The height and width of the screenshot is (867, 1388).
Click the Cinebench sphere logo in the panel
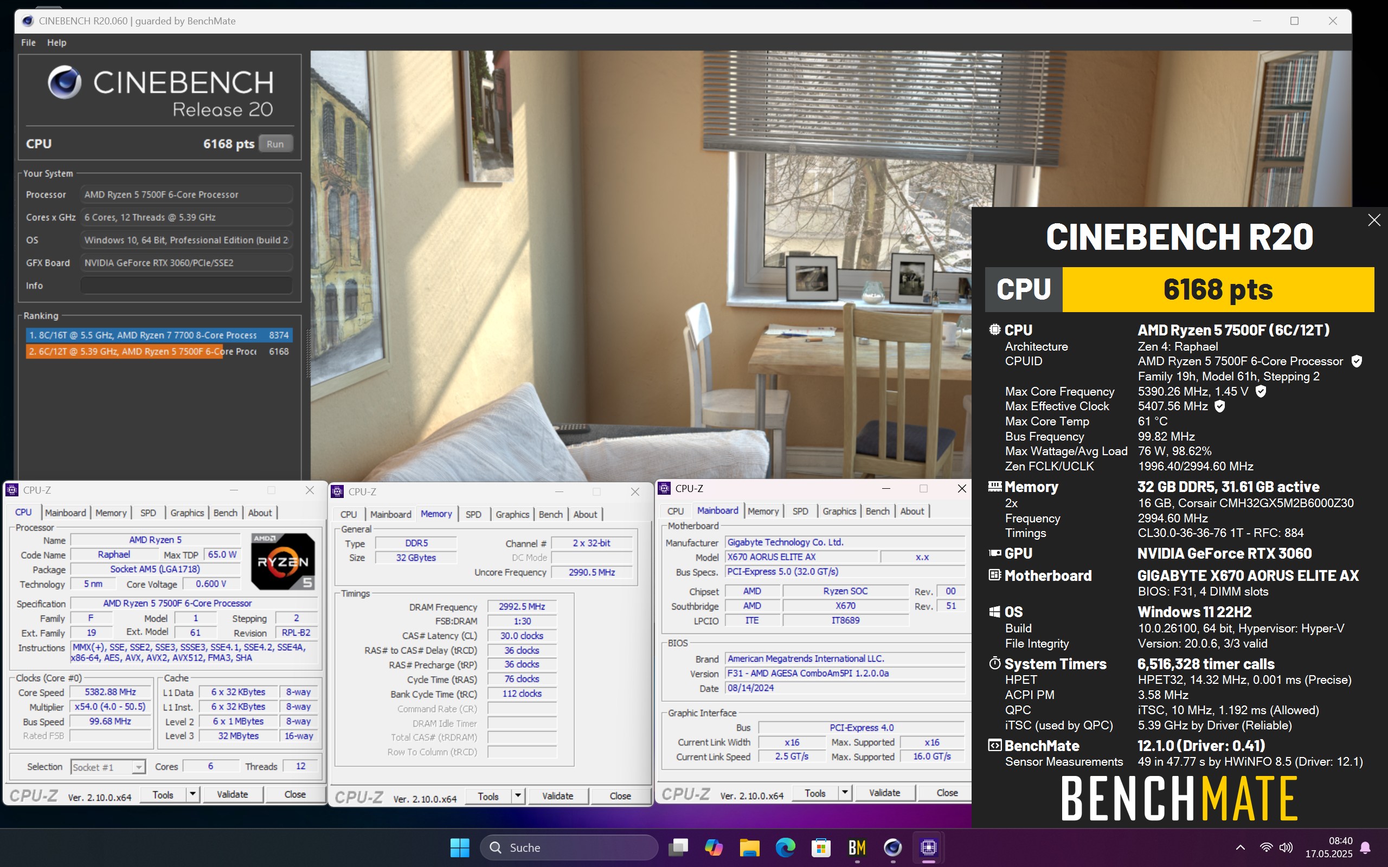pyautogui.click(x=64, y=82)
